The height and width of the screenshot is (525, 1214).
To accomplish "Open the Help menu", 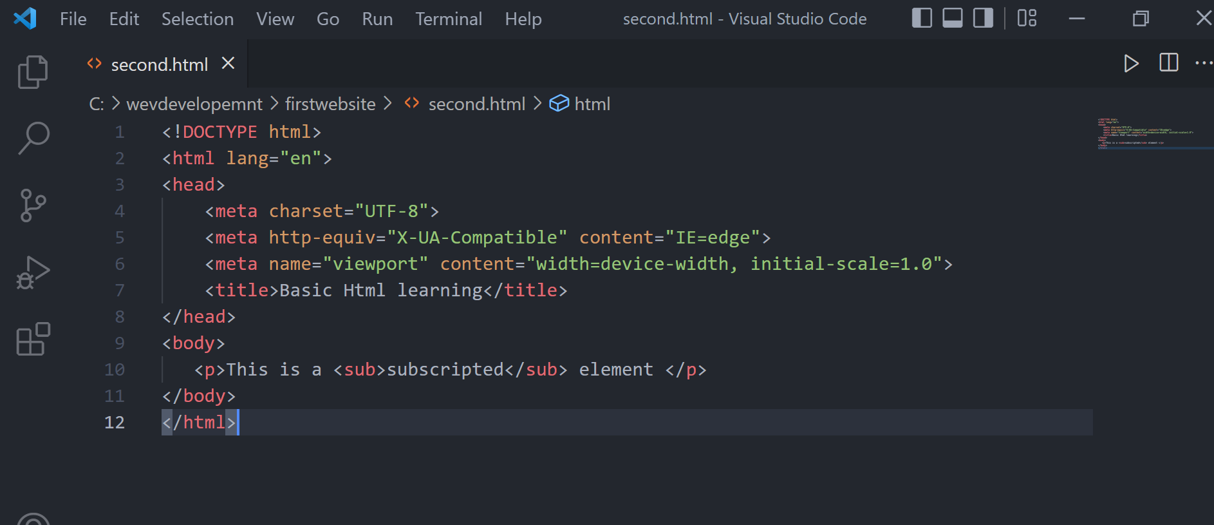I will [523, 19].
